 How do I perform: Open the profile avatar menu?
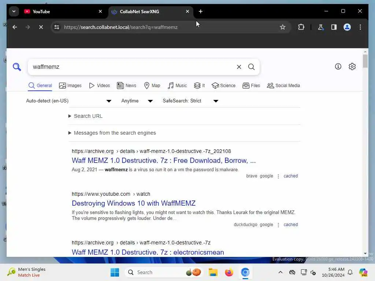click(347, 27)
